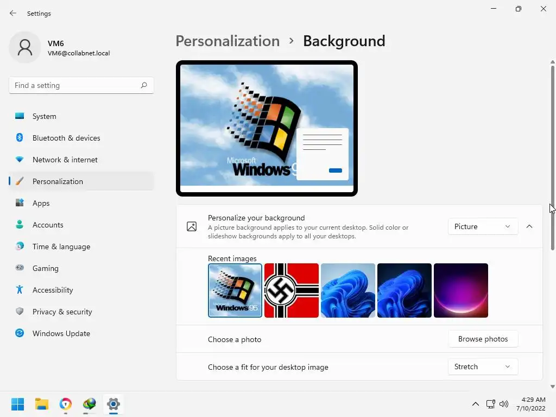This screenshot has width=556, height=417.
Task: Click the Accessibility figure icon
Action: [20, 290]
